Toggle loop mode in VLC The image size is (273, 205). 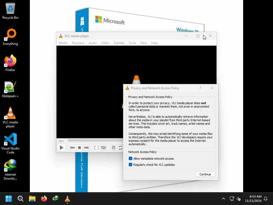[x=120, y=148]
